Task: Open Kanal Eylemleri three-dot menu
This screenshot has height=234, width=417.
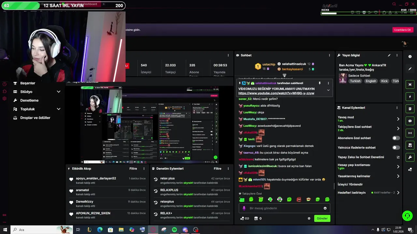Action: [397, 108]
